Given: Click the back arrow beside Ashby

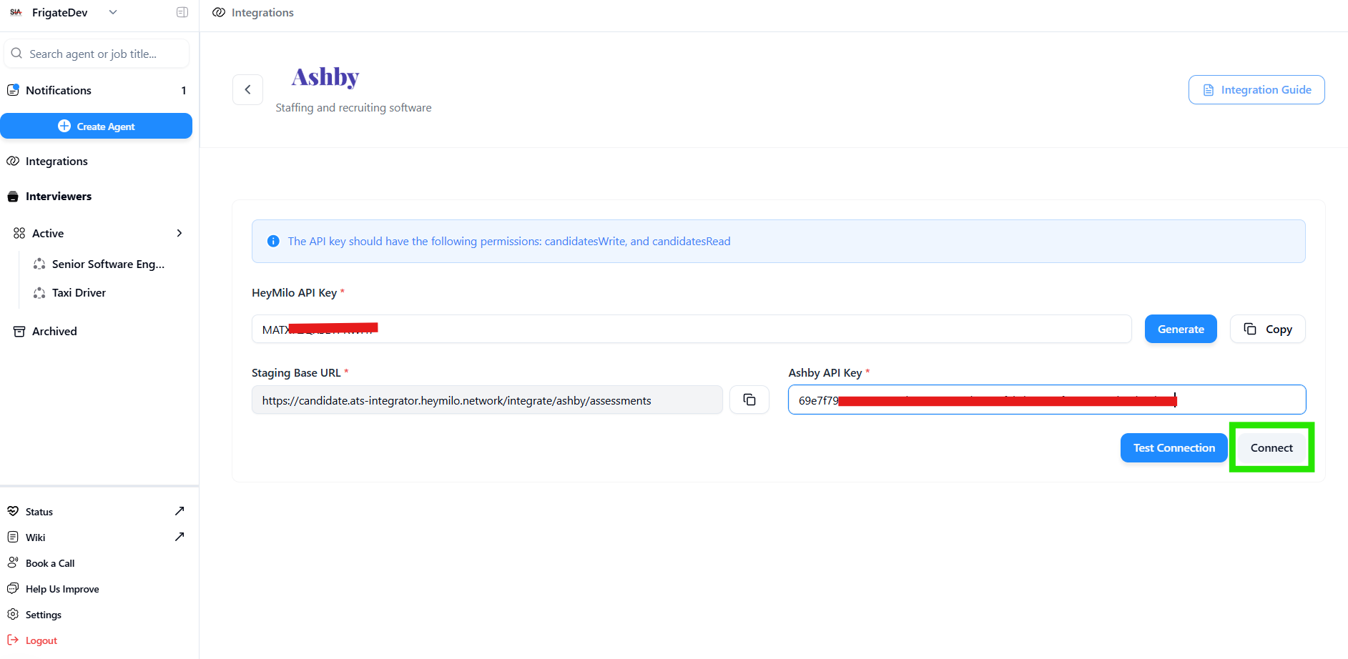Looking at the screenshot, I should (x=247, y=90).
